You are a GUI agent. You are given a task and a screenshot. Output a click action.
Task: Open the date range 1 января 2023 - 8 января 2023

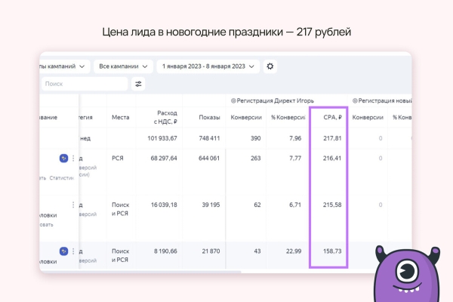coord(208,66)
